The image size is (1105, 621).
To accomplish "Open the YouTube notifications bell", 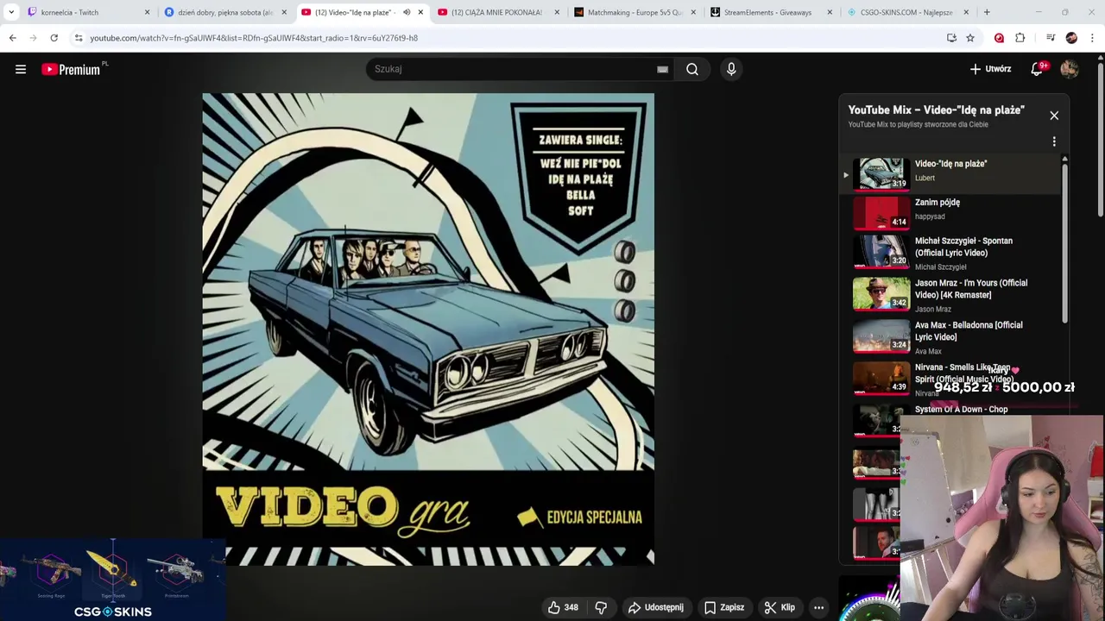I will (1037, 69).
